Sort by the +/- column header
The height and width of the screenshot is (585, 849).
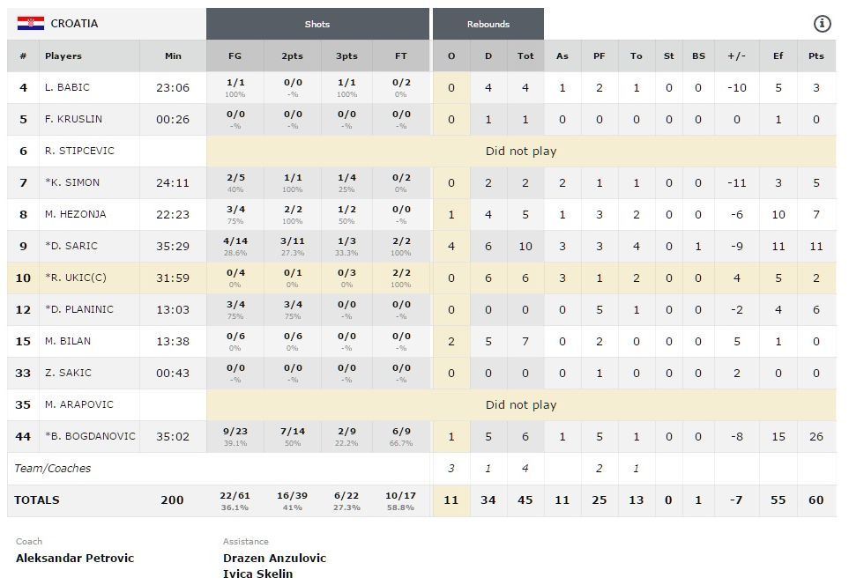pyautogui.click(x=737, y=56)
